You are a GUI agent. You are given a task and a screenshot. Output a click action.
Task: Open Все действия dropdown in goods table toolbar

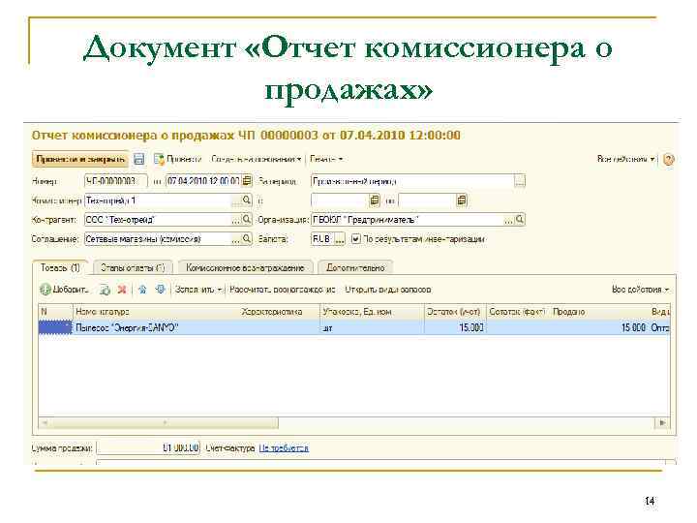(x=640, y=290)
